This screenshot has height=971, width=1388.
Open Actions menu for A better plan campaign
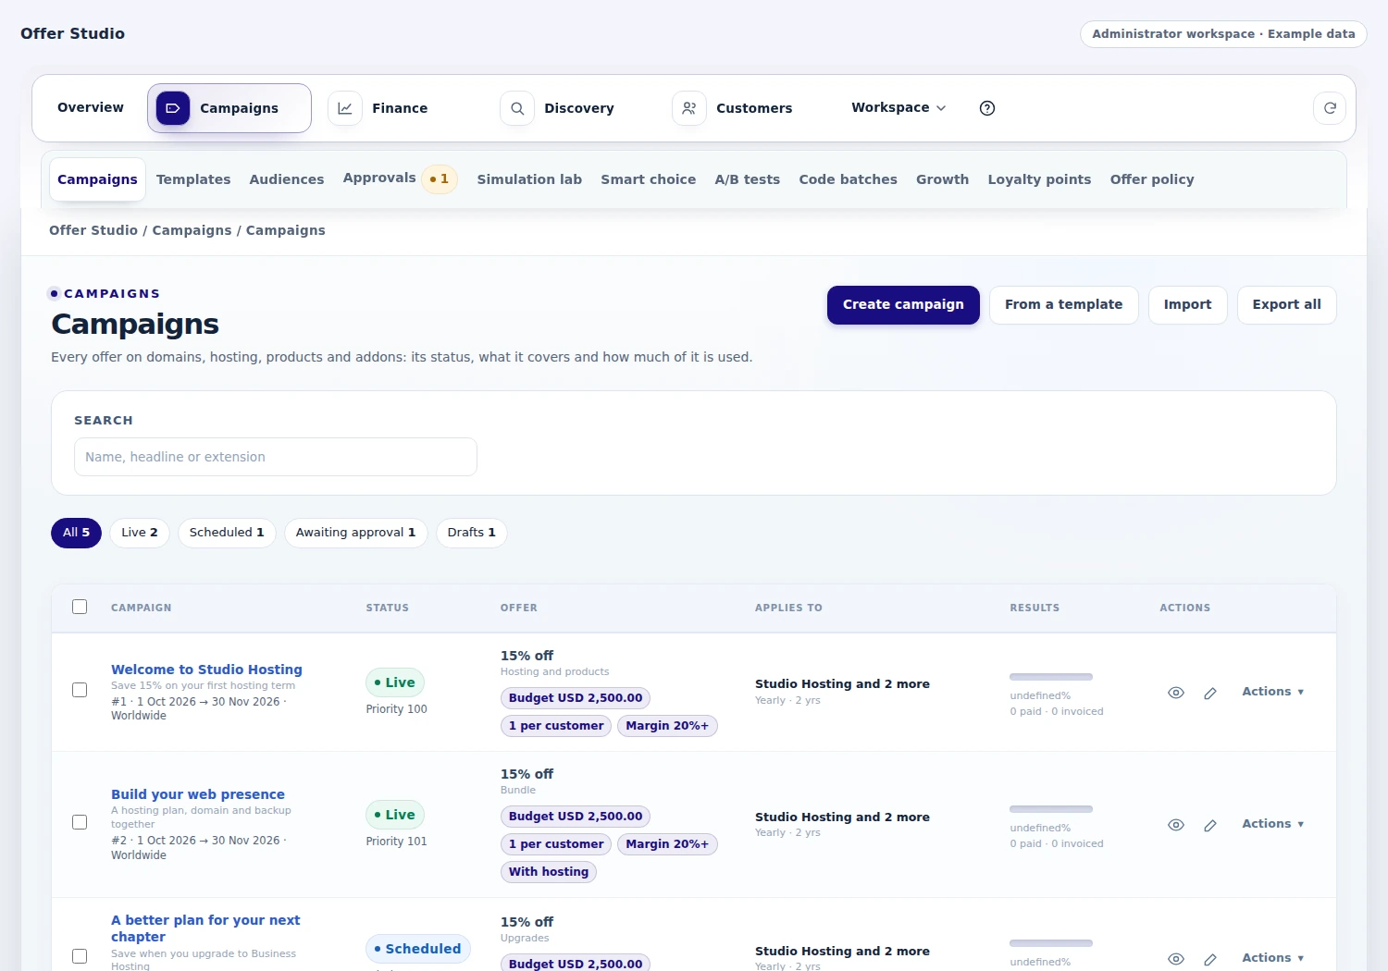click(1273, 958)
